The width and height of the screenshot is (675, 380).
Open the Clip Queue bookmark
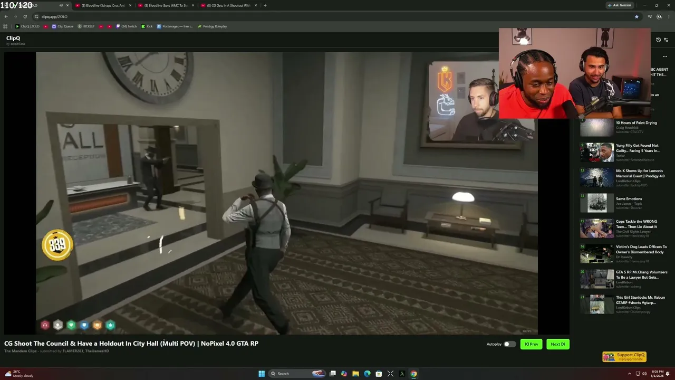coord(63,26)
